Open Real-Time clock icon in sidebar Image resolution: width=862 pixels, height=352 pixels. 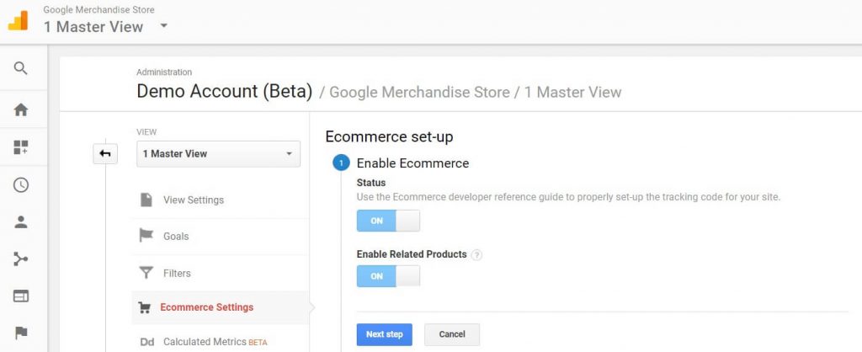pyautogui.click(x=20, y=184)
